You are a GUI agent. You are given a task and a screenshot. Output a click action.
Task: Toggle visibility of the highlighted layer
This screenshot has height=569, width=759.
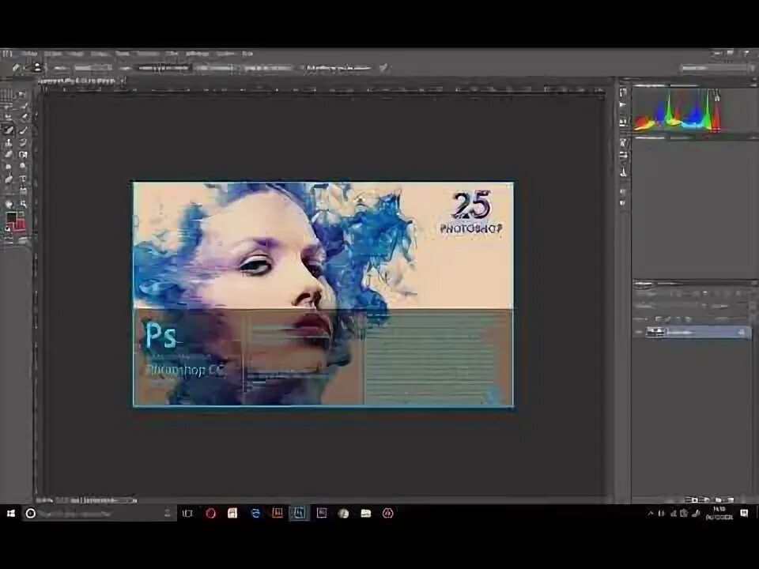pos(639,332)
